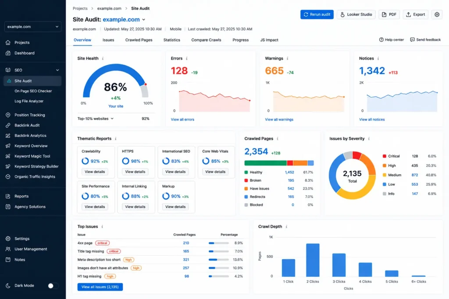Click the Site Health info icon

[103, 58]
